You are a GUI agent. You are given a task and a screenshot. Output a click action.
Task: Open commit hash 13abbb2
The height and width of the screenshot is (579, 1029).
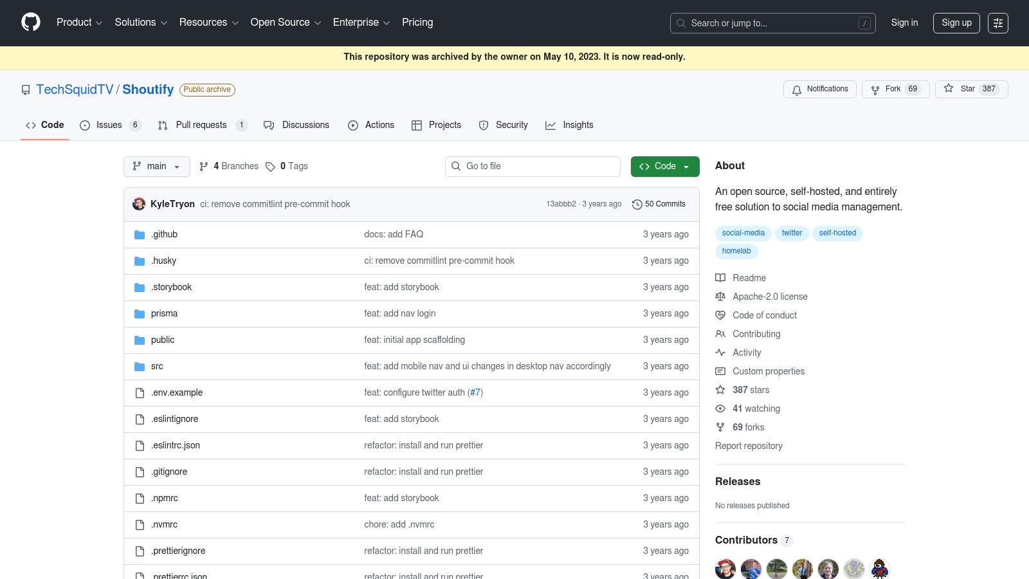(561, 205)
